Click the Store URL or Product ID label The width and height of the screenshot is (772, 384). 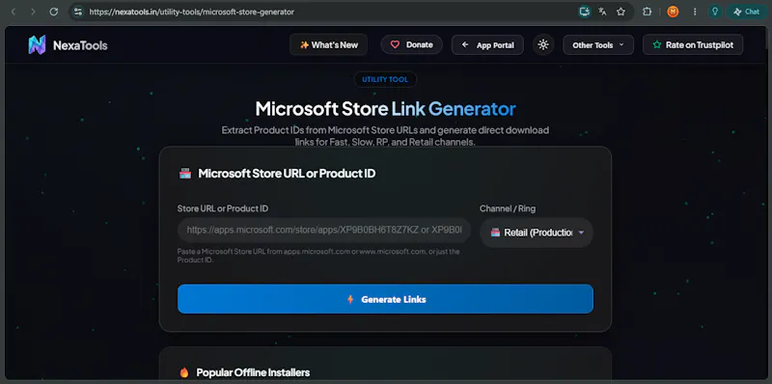point(223,208)
